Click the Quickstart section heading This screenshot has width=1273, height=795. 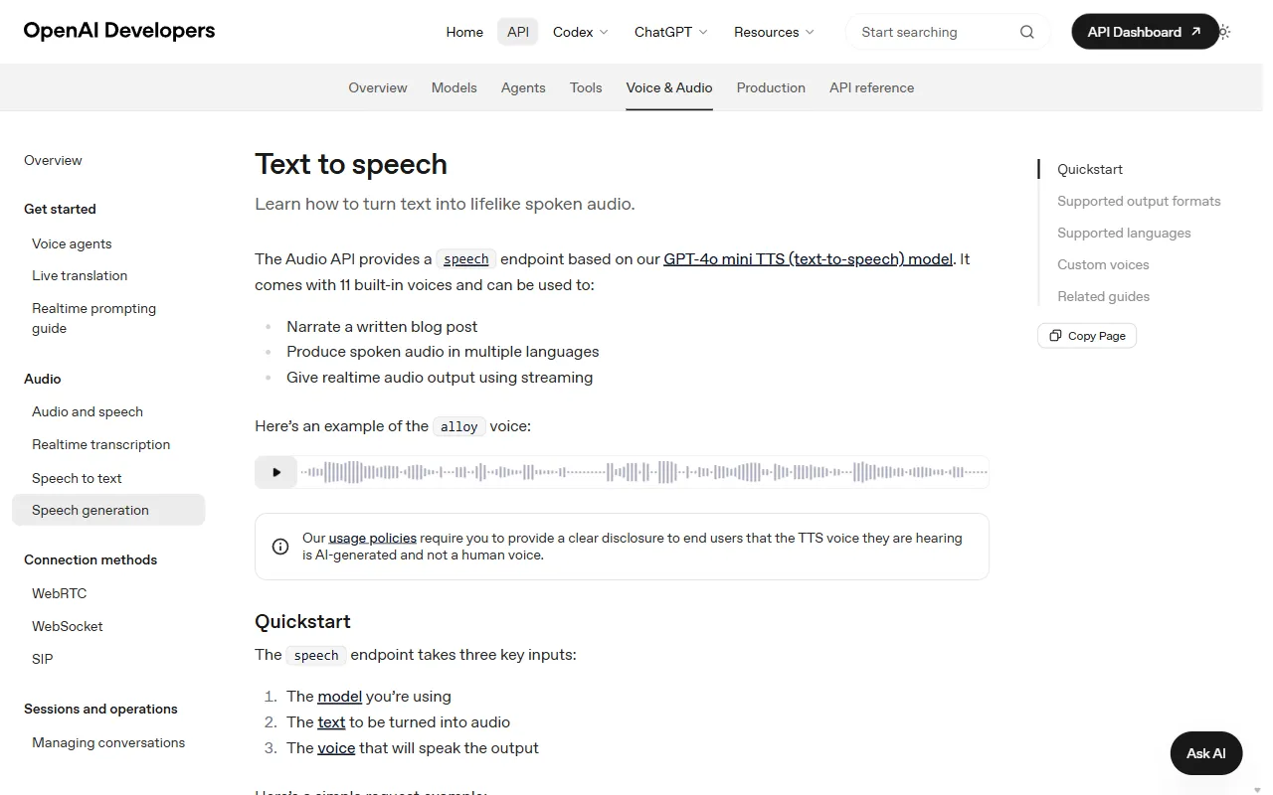point(302,621)
